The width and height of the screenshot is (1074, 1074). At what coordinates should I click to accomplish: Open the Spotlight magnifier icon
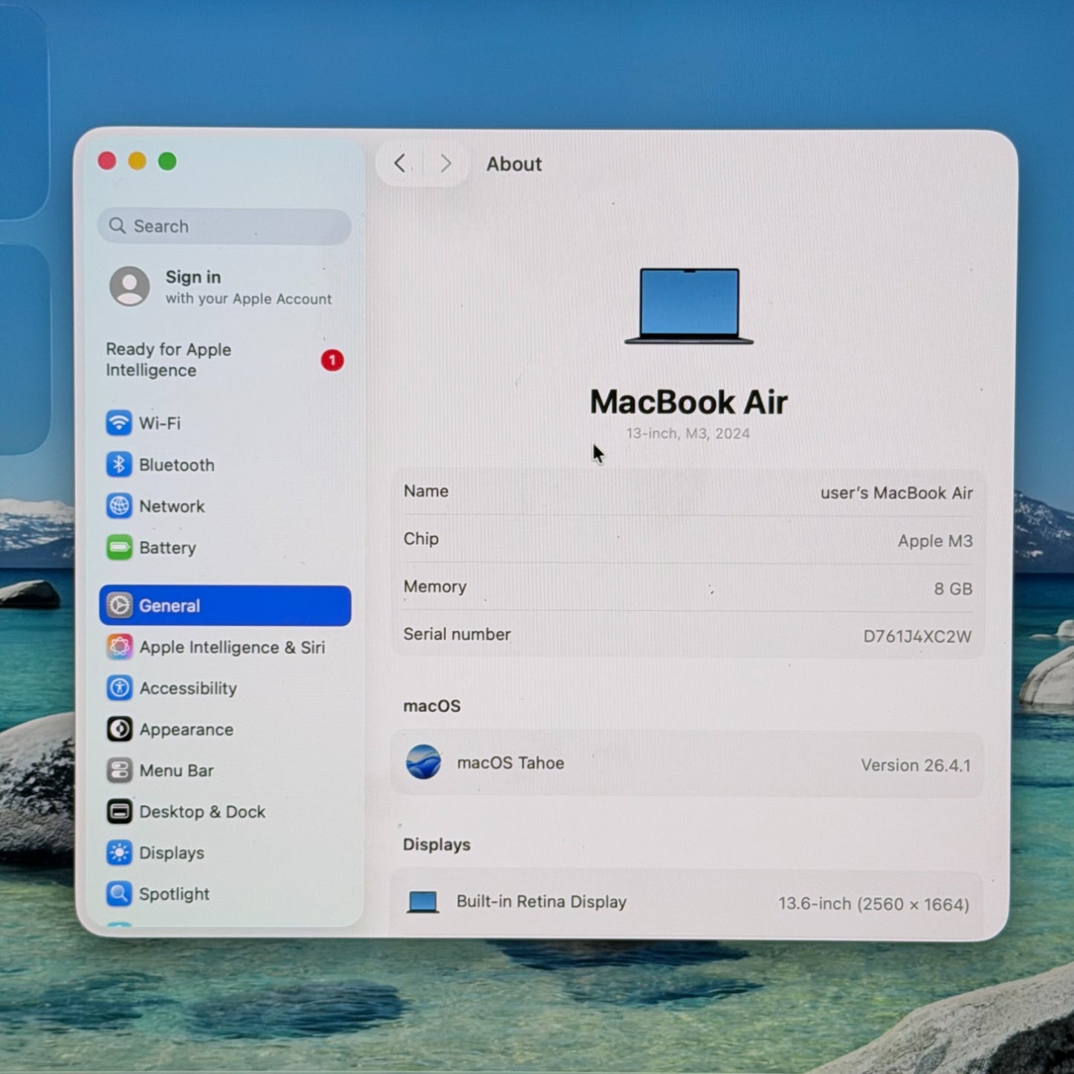point(119,893)
